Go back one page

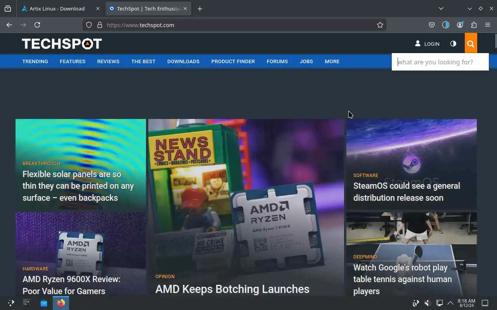click(x=9, y=25)
